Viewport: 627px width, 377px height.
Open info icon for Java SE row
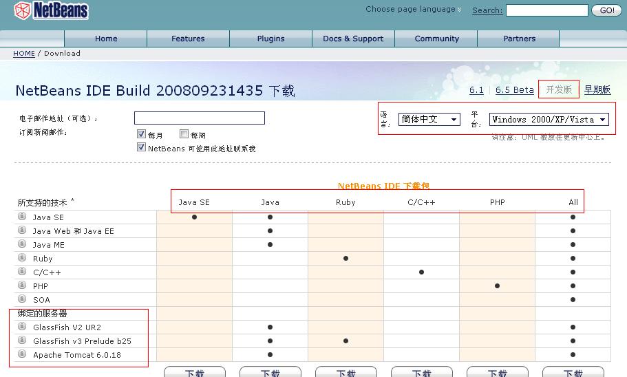pyautogui.click(x=22, y=216)
